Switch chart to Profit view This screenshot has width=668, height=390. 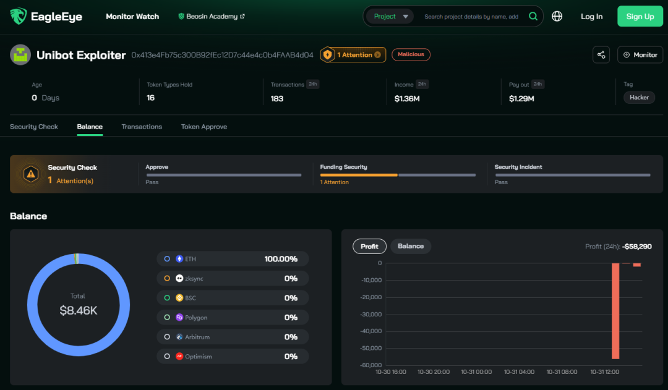[369, 246]
